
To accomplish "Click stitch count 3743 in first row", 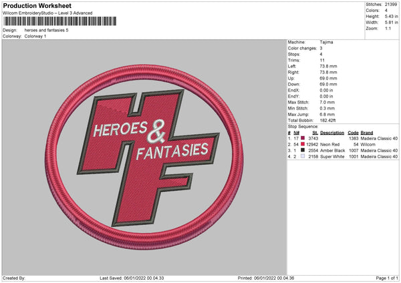I will point(313,138).
